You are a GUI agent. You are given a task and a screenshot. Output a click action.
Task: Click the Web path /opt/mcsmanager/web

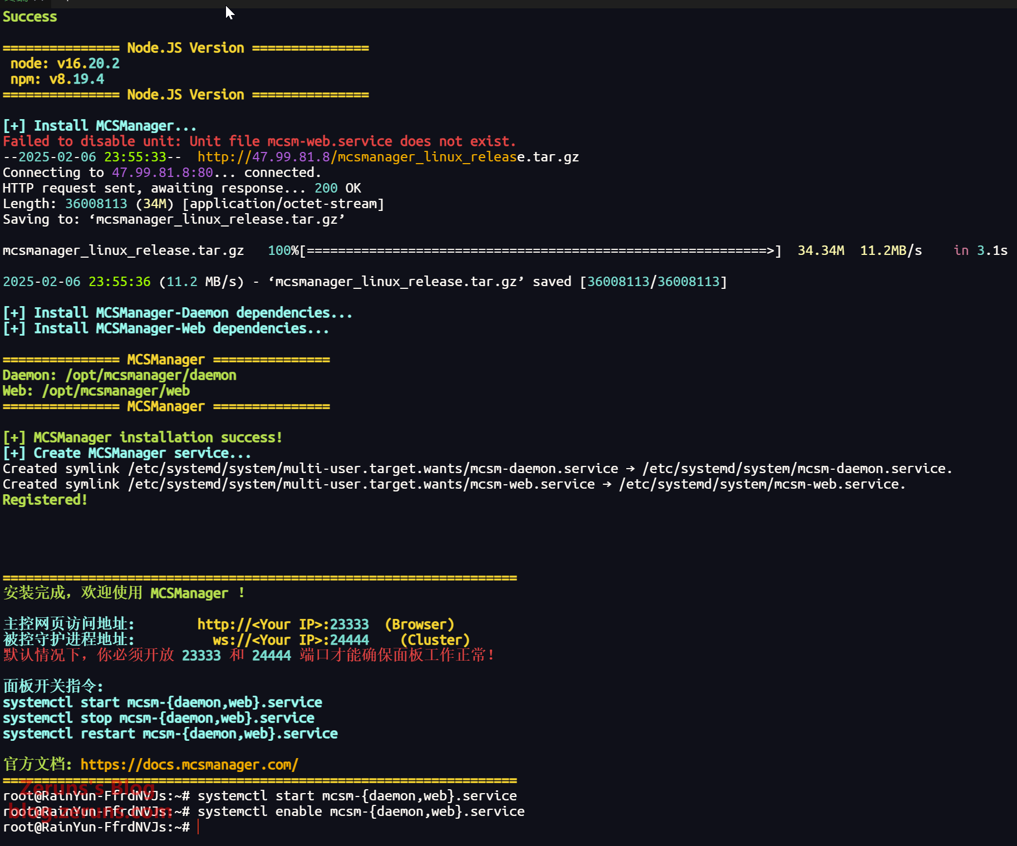(x=116, y=391)
